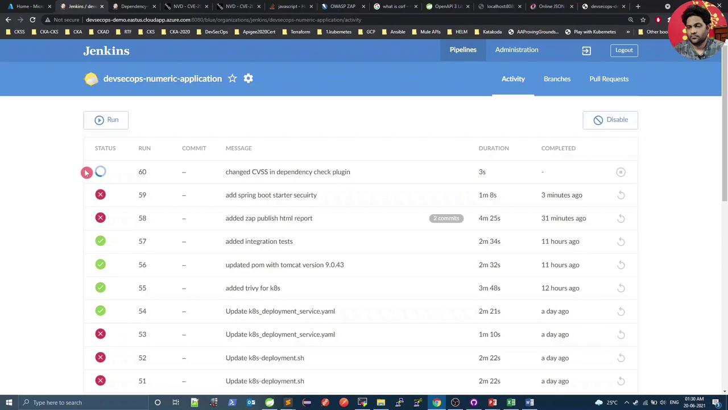Click the Run button to start pipeline
The height and width of the screenshot is (410, 728).
pyautogui.click(x=106, y=120)
